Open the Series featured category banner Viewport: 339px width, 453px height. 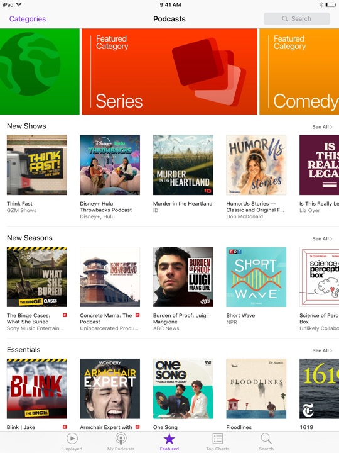click(169, 71)
